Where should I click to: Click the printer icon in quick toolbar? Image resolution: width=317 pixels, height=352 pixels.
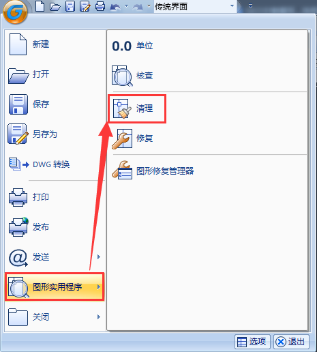click(100, 6)
